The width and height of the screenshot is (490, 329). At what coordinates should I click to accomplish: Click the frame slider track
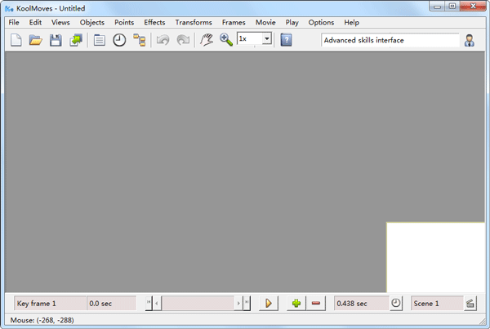198,303
